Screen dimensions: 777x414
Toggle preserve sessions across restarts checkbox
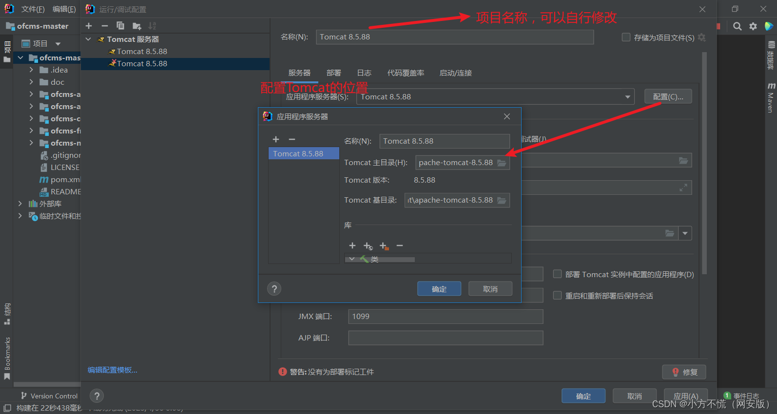pos(558,296)
